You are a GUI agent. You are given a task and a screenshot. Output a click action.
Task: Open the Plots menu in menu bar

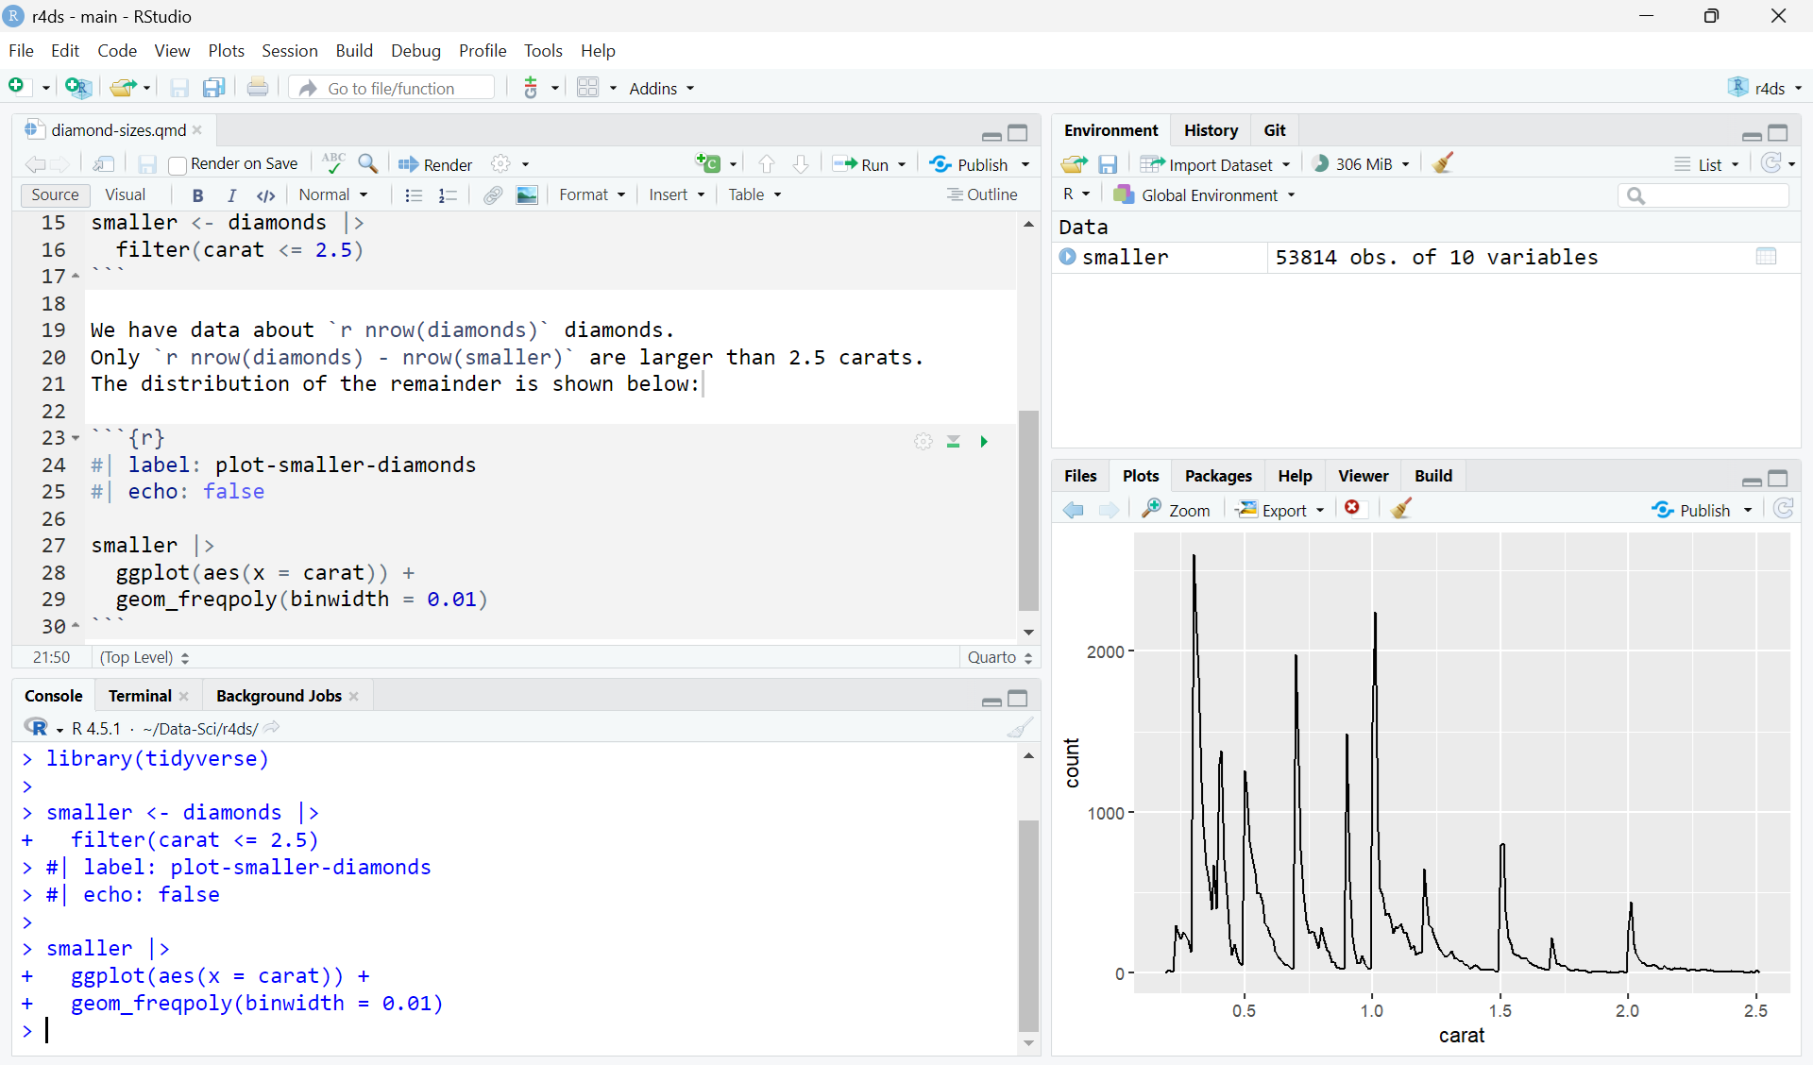click(x=226, y=50)
